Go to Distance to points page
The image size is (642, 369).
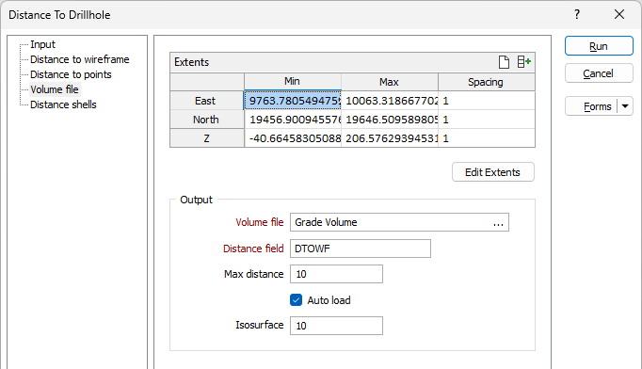(x=71, y=74)
